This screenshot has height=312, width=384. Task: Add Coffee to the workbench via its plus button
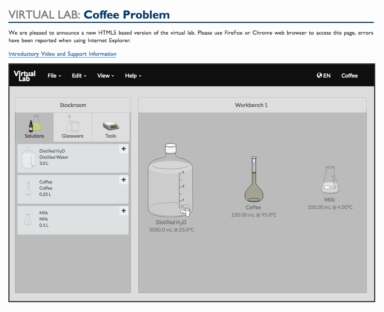click(x=123, y=179)
